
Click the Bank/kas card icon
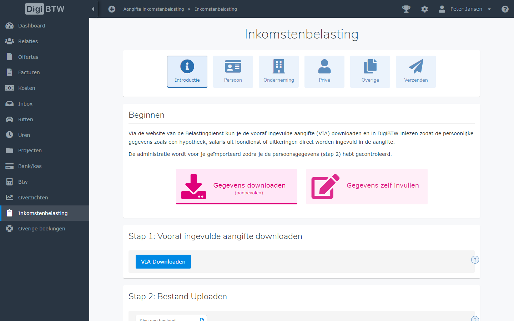pyautogui.click(x=10, y=166)
